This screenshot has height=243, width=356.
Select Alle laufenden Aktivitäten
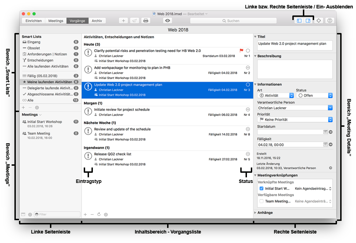pos(50,66)
